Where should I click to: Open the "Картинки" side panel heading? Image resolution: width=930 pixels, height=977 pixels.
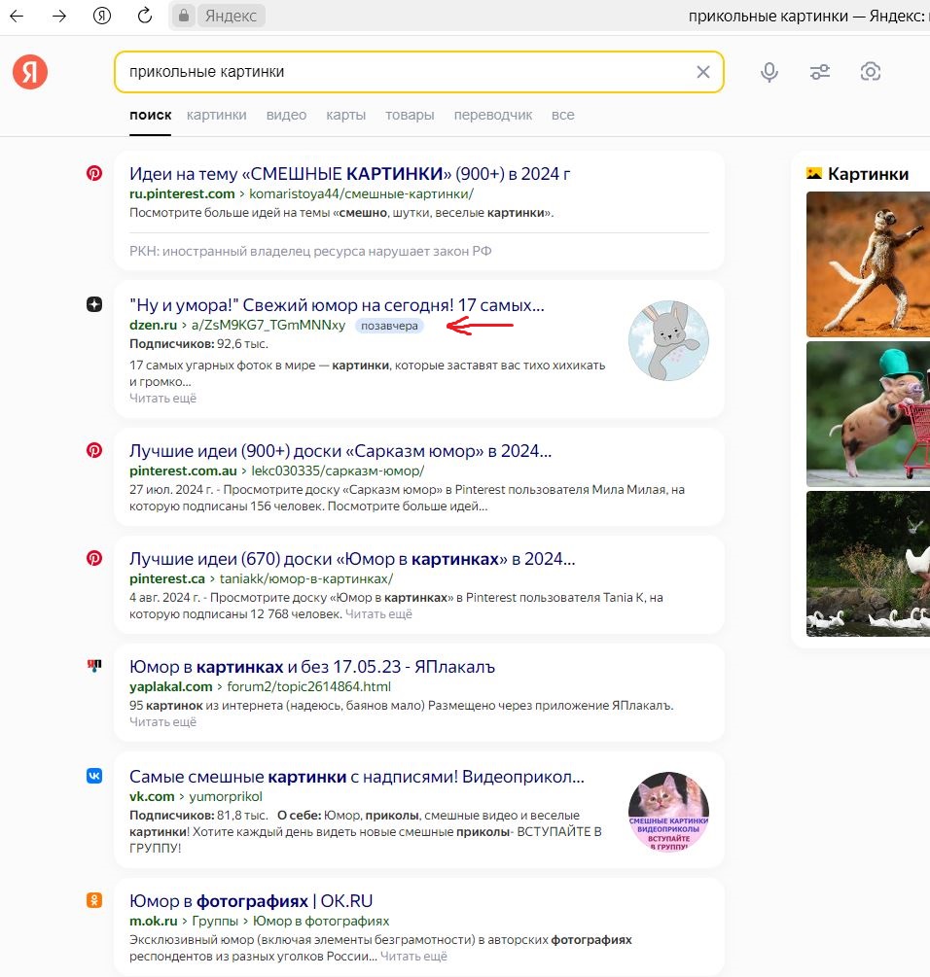click(868, 174)
